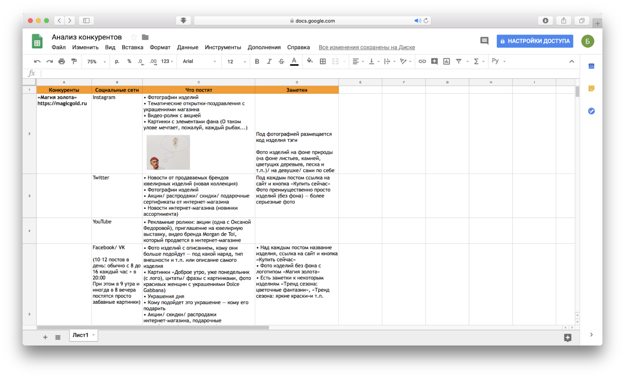This screenshot has height=378, width=625.
Task: Open the Справка menu
Action: [x=298, y=48]
